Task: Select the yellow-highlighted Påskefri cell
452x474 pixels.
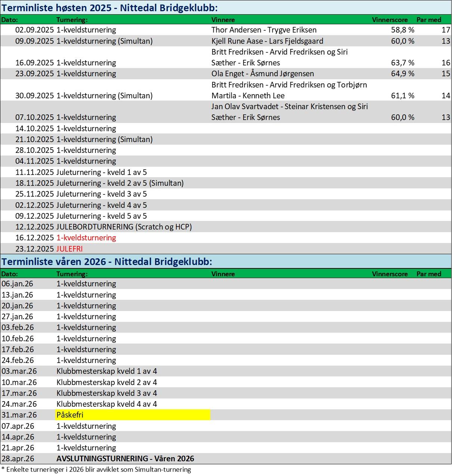Action: [x=133, y=415]
